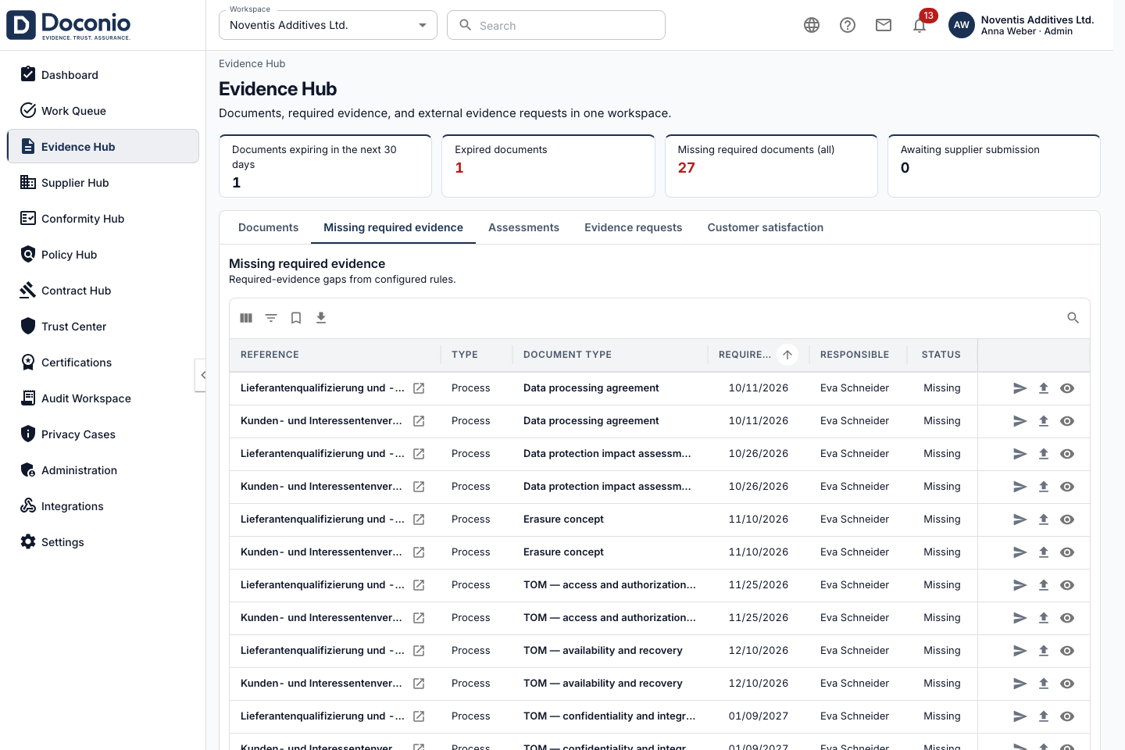Click the Doconio logo
This screenshot has width=1125, height=750.
pyautogui.click(x=69, y=25)
